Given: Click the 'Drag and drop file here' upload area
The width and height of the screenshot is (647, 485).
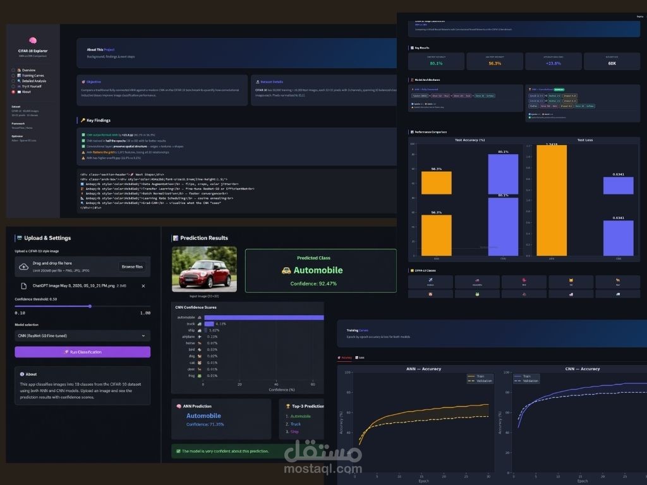Looking at the screenshot, I should click(x=83, y=267).
